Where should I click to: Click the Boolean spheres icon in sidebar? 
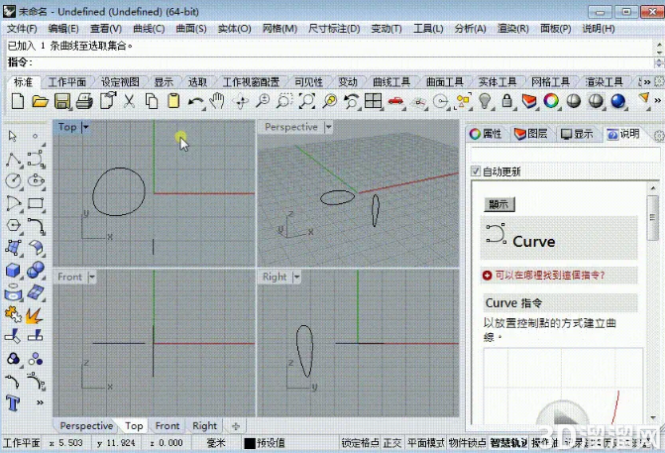36,270
